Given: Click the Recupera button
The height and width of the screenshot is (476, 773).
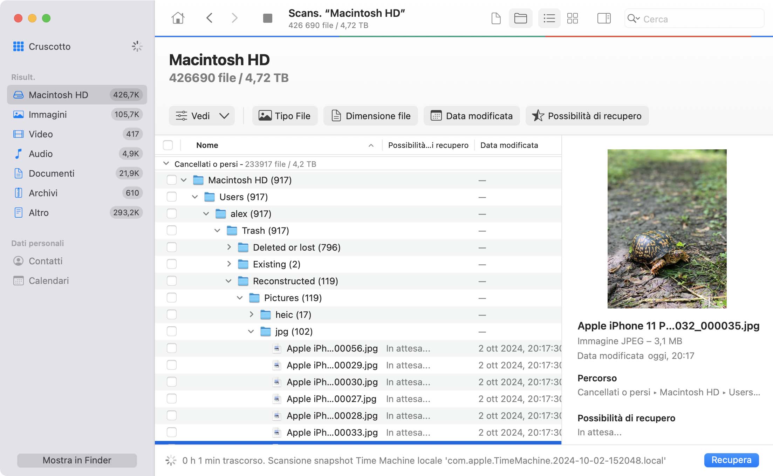Looking at the screenshot, I should click(731, 460).
